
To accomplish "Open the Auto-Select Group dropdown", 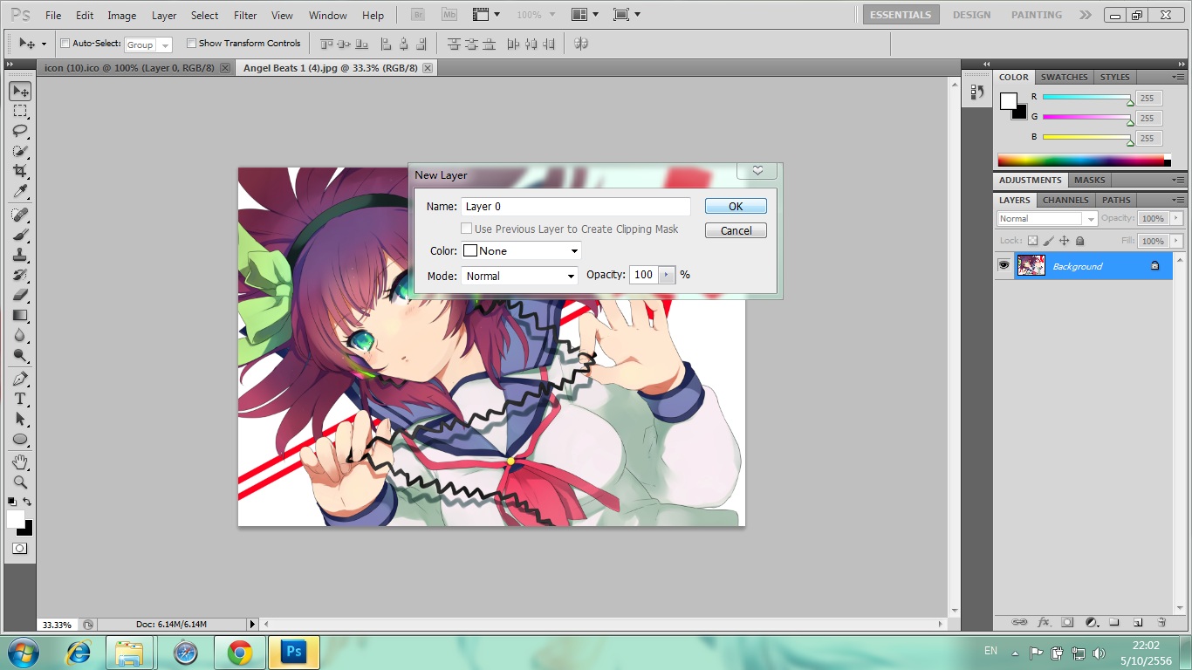I will click(148, 44).
